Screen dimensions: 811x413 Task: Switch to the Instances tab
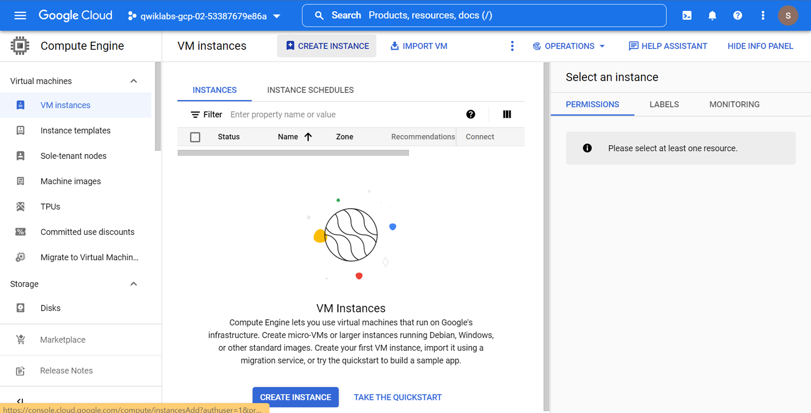tap(214, 90)
